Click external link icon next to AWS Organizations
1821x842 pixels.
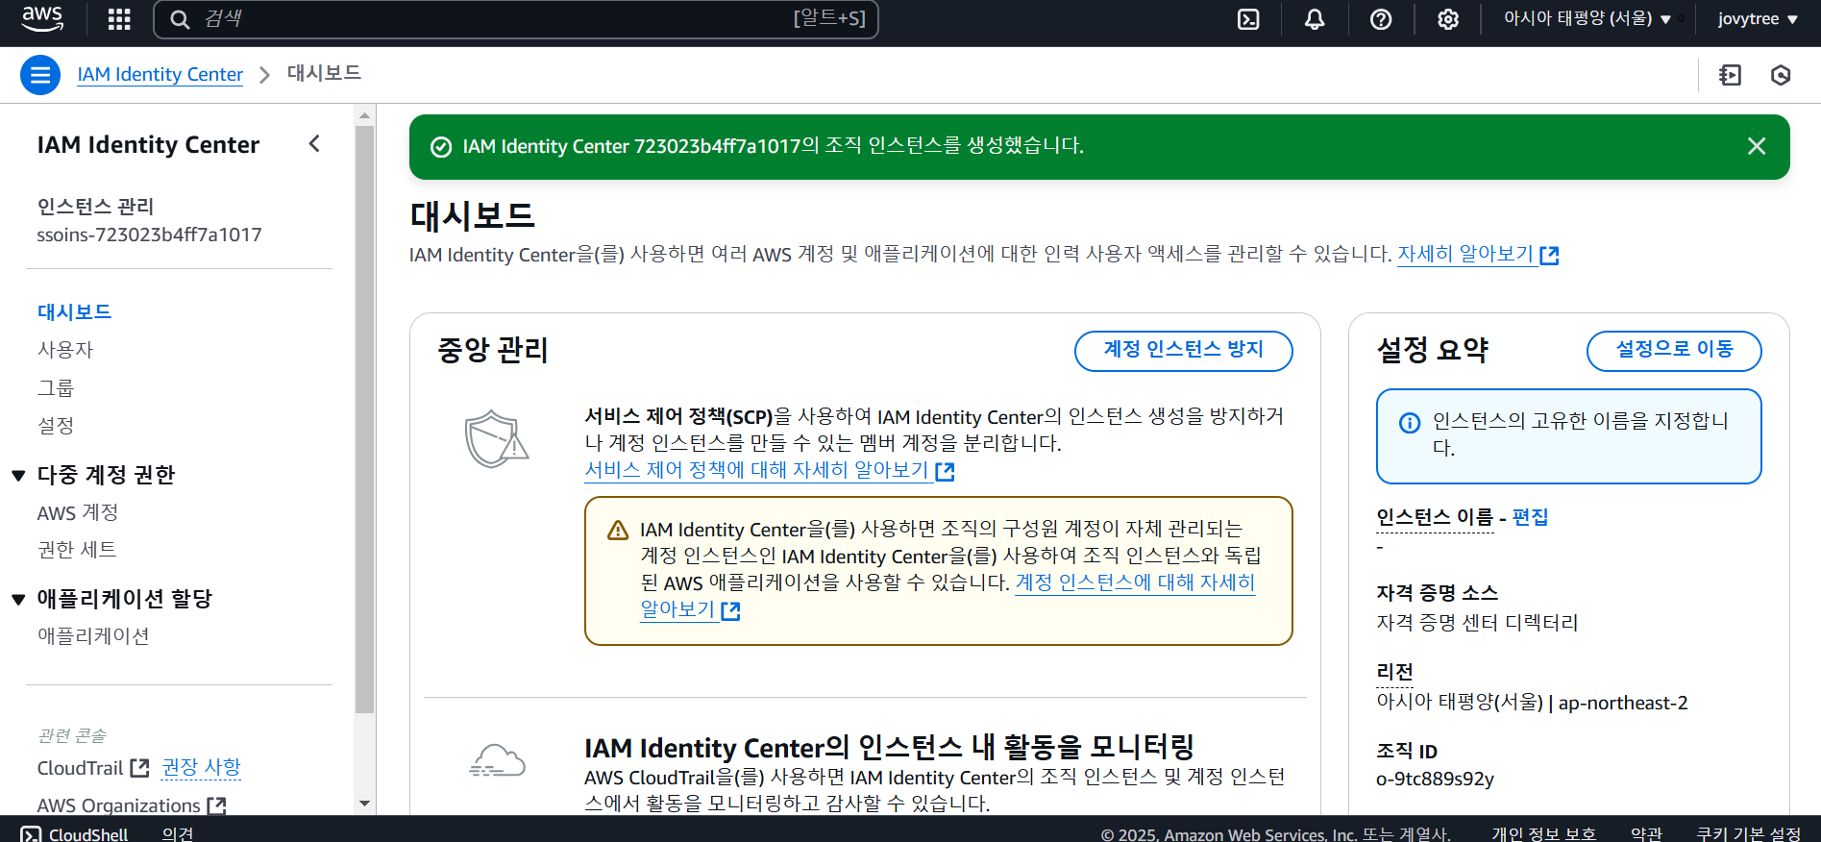216,805
